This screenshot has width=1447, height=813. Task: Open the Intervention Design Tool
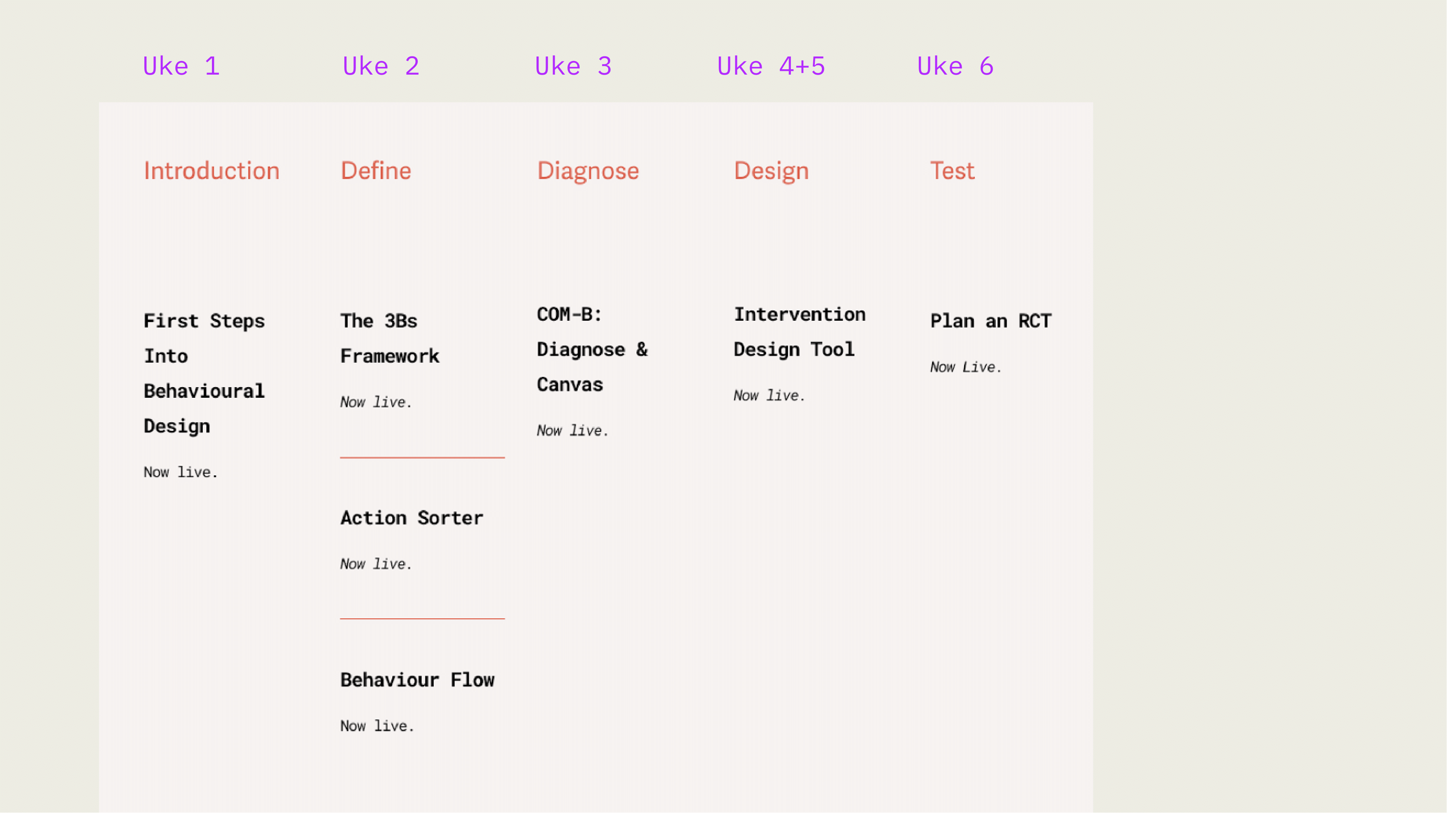click(800, 332)
